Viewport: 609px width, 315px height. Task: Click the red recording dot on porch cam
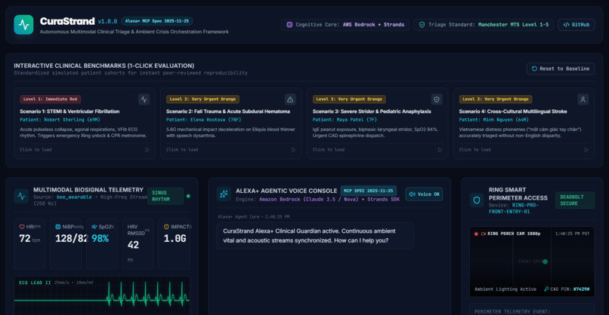[476, 234]
